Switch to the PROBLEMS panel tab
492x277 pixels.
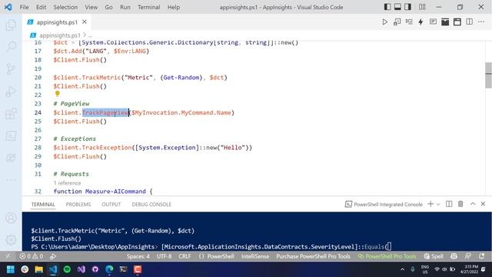click(x=78, y=205)
